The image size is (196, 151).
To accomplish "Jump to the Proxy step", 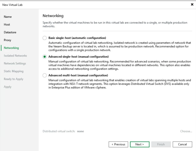I will (8, 40).
